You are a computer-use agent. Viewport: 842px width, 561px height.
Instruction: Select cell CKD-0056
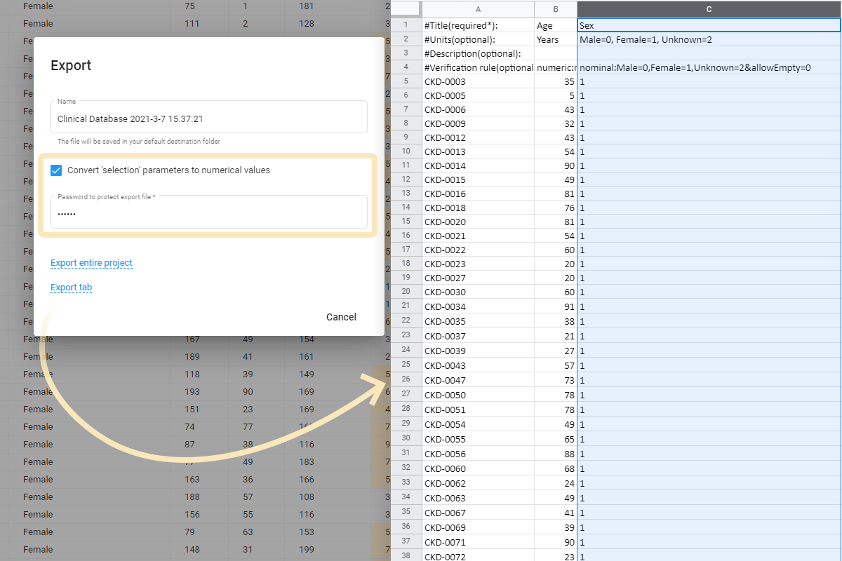[478, 454]
